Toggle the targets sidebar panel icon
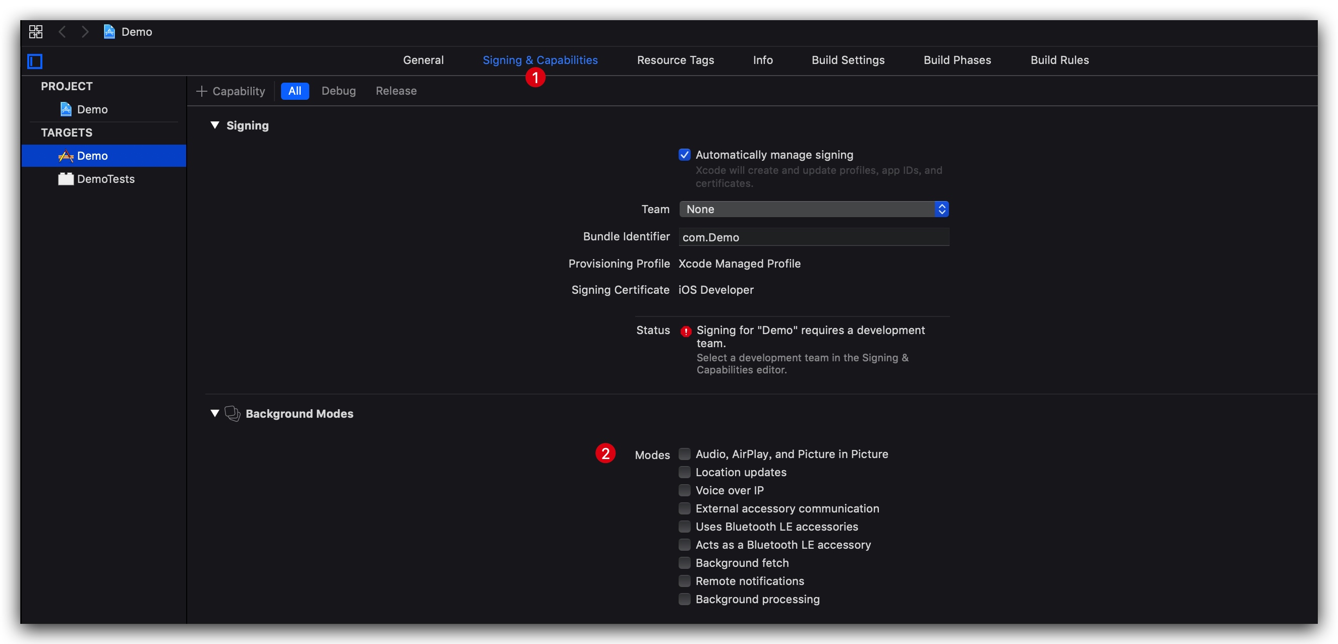 [35, 61]
